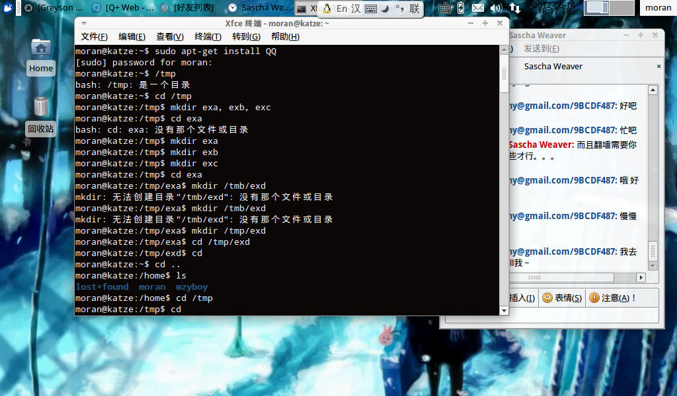
Task: Open the 终端(T) menu in terminal
Action: click(x=208, y=37)
